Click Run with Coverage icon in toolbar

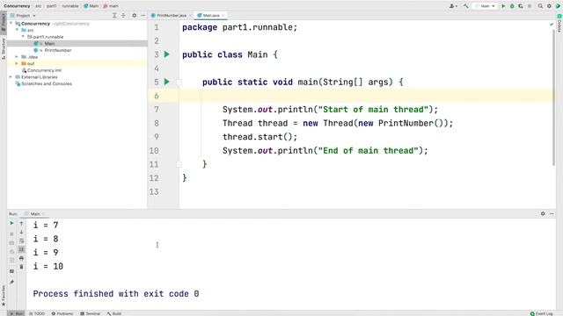click(x=521, y=6)
